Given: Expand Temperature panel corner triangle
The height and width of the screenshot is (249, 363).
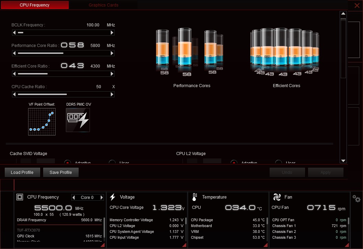Looking at the screenshot, I should [x=266, y=245].
